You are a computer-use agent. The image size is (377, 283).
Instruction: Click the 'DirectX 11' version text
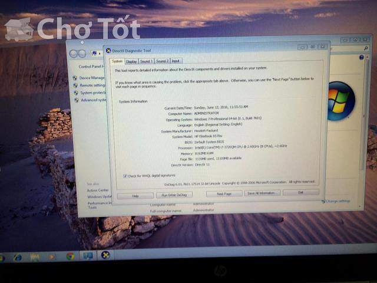coord(202,164)
